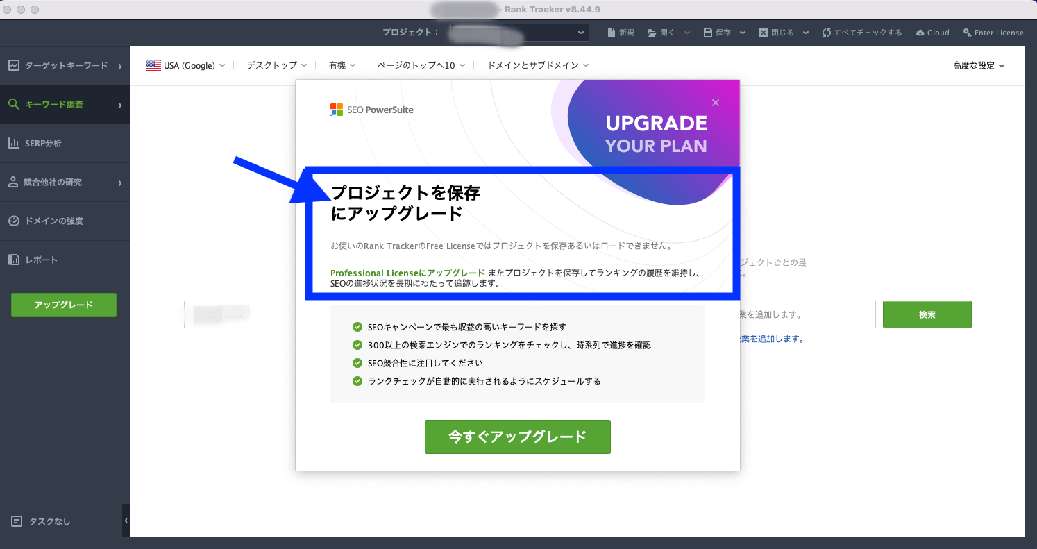Screen dimensions: 1037x549
Task: Click the green アップグレード sidebar button
Action: click(64, 305)
